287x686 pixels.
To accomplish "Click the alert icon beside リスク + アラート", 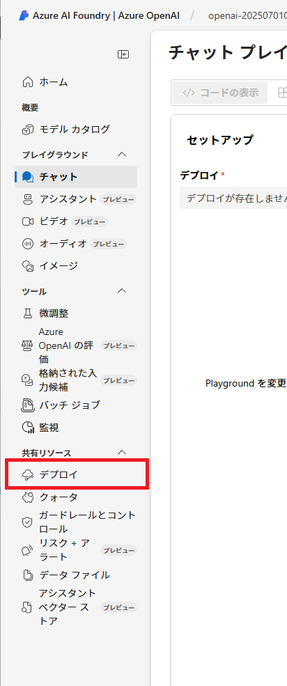I will click(28, 550).
